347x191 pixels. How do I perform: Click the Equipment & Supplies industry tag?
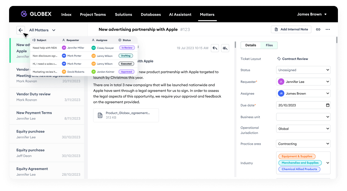[297, 156]
